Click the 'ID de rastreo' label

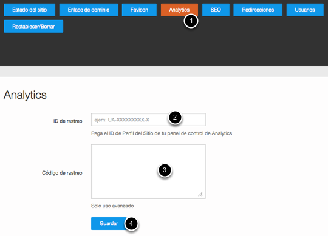67,121
